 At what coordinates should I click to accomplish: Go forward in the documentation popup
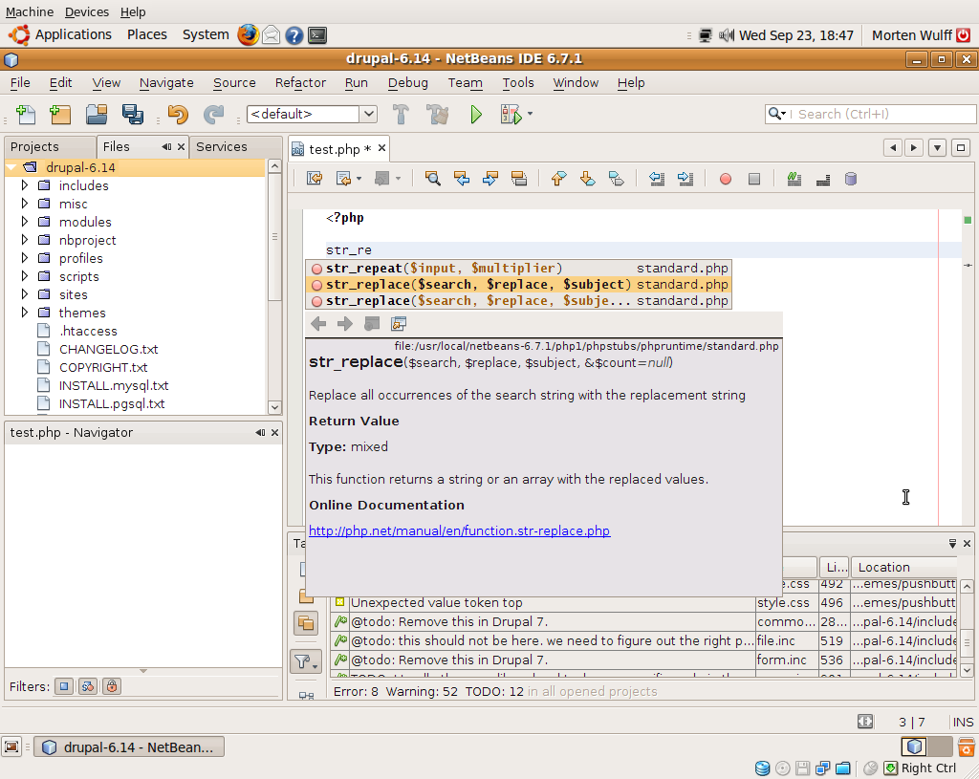(x=344, y=323)
